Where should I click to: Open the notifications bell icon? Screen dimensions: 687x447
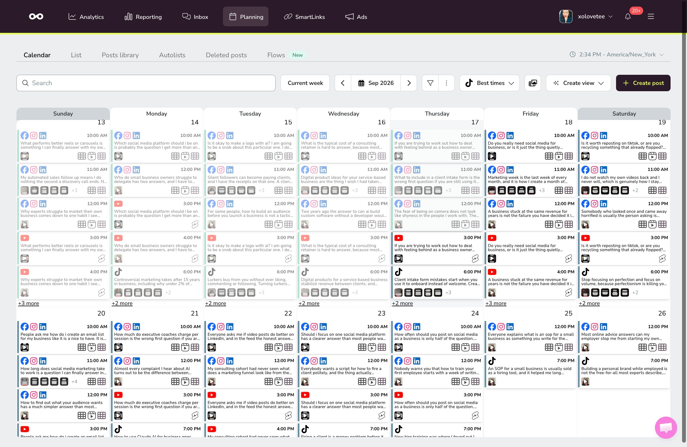point(628,16)
